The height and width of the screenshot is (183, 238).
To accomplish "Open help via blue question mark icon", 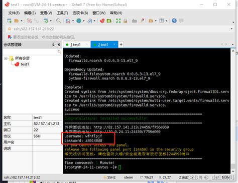I will [x=174, y=21].
